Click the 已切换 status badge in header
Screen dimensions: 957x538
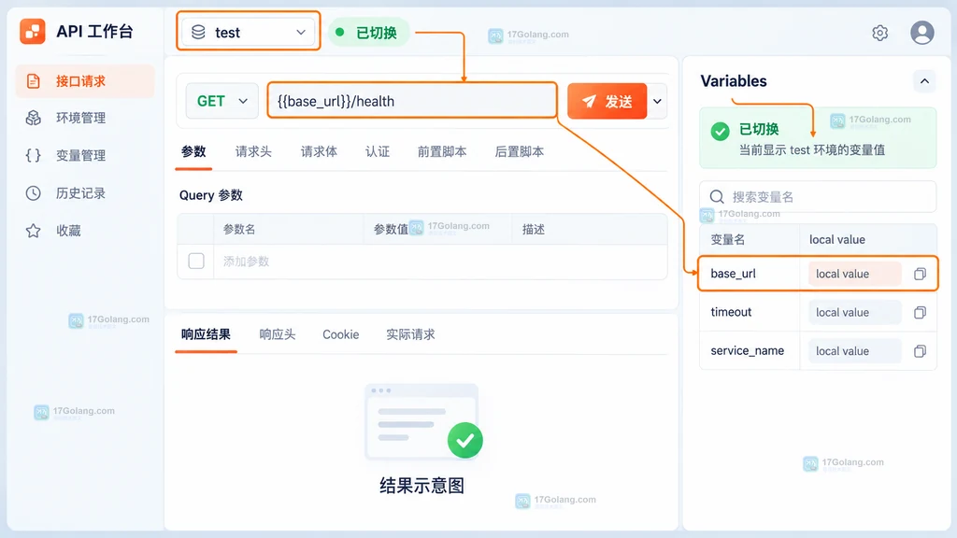click(x=368, y=33)
